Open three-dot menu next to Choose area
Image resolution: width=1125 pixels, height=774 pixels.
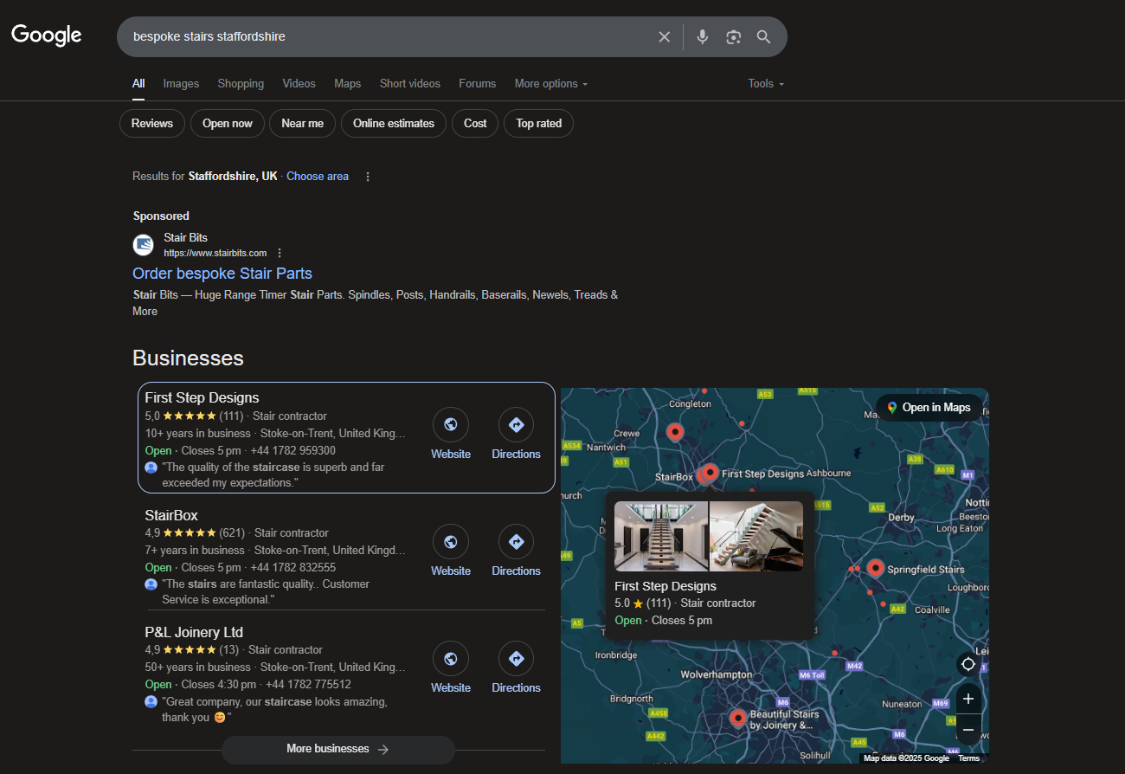click(x=368, y=177)
